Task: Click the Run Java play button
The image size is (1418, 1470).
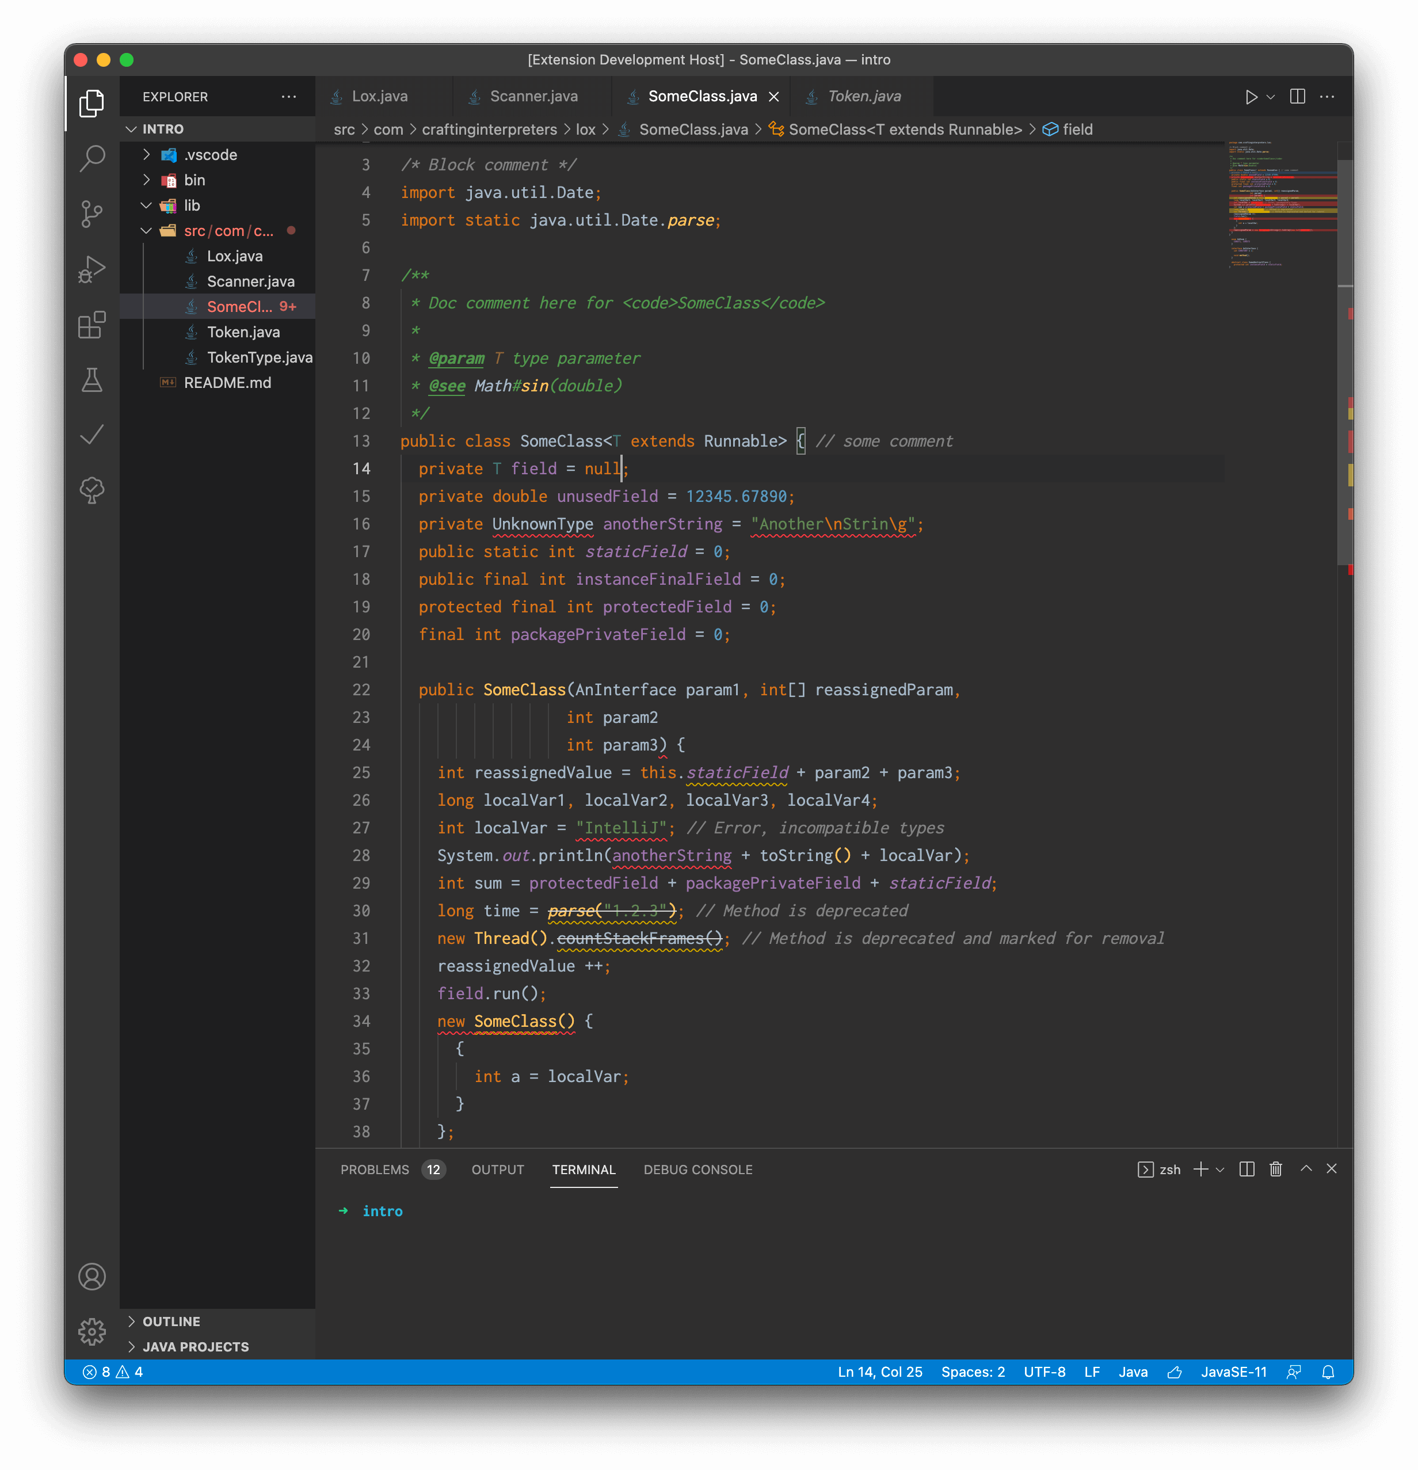Action: pos(1251,97)
